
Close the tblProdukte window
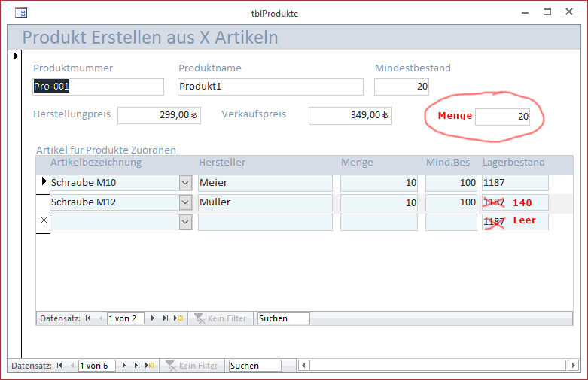click(569, 11)
